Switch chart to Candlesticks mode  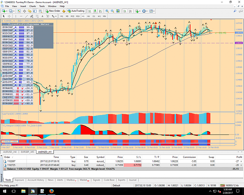(95, 11)
